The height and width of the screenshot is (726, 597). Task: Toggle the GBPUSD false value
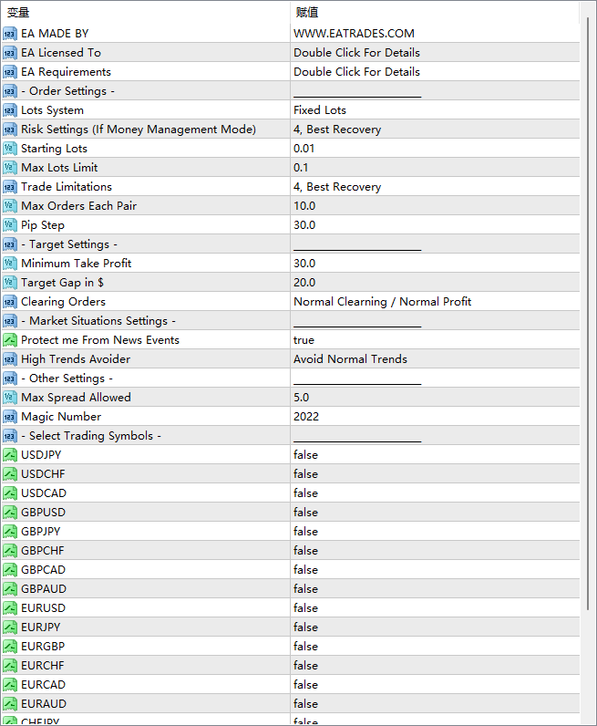pos(305,513)
